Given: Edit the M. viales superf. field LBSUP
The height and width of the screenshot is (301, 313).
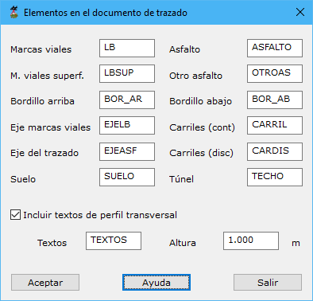Looking at the screenshot, I should tap(127, 73).
